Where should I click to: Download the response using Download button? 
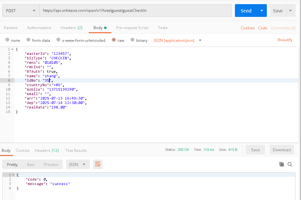click(282, 150)
